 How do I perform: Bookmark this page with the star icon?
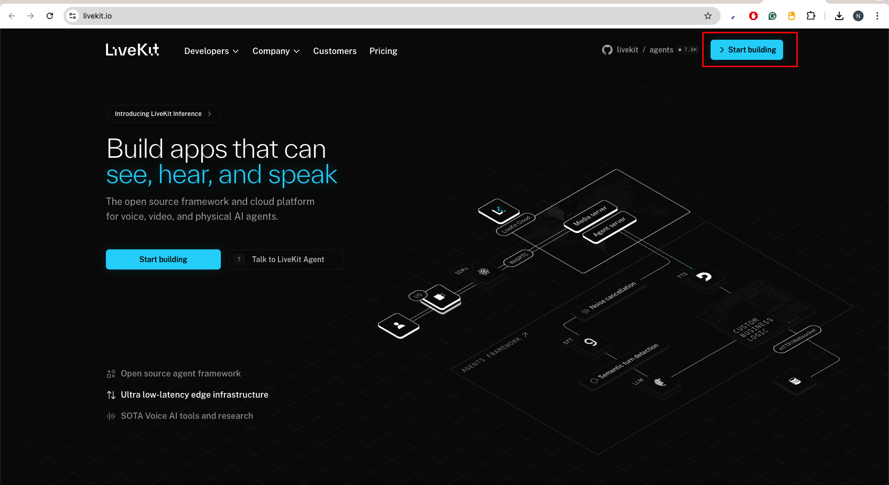pos(708,16)
